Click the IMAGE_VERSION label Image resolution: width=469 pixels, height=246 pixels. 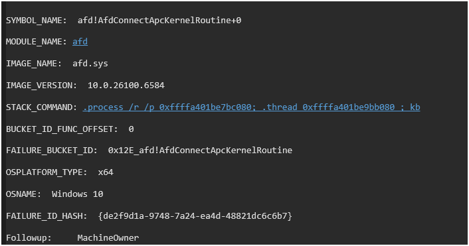(x=41, y=86)
